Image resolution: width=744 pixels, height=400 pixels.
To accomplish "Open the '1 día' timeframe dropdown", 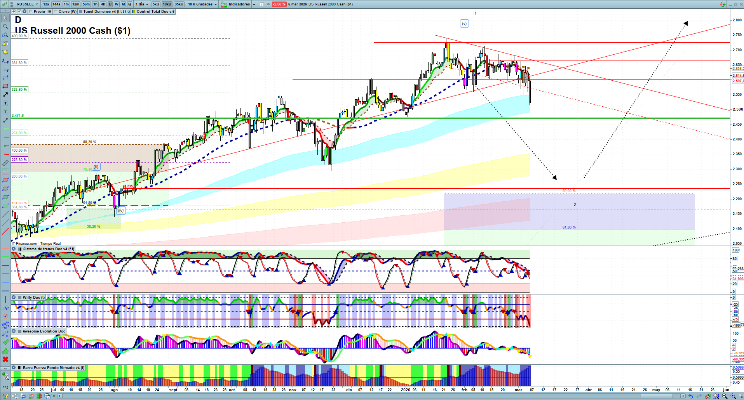I will tap(142, 4).
